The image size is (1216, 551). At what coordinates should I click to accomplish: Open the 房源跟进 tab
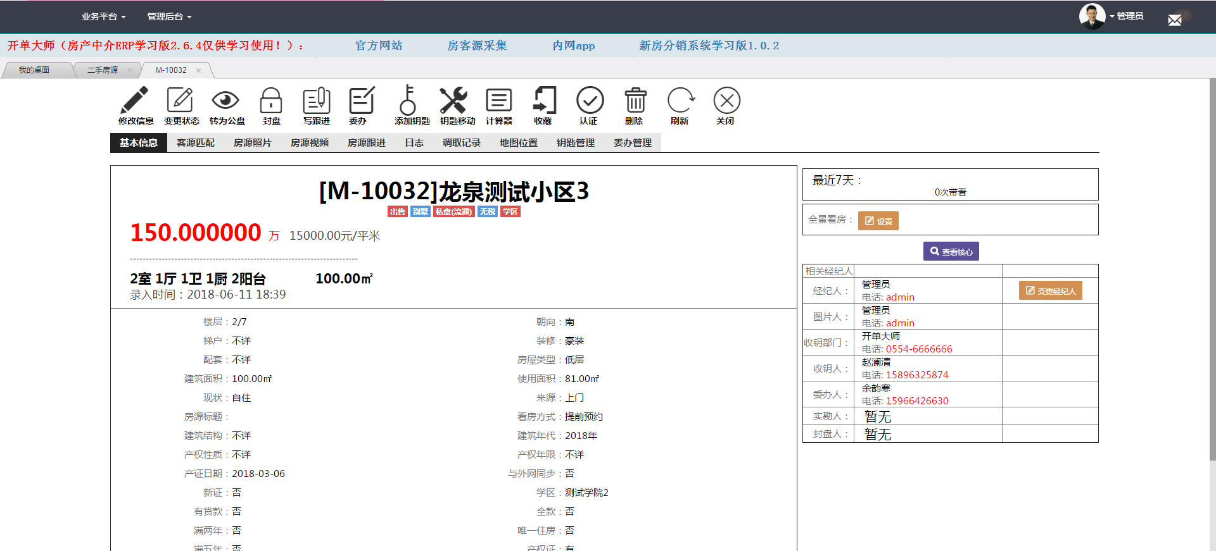(367, 142)
